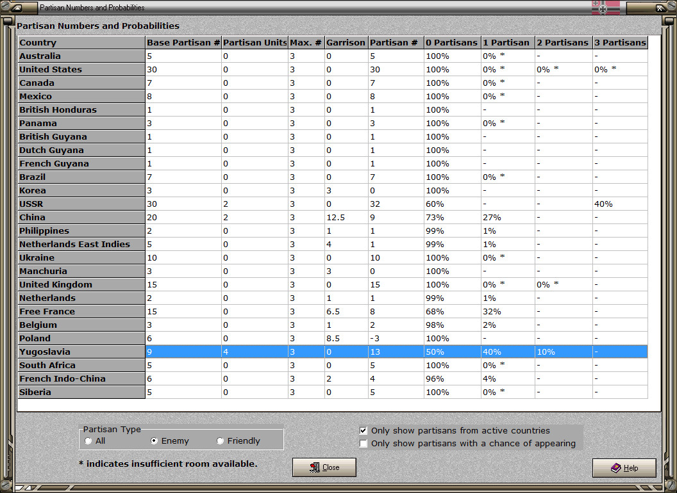Click USSR's 32 Partisan # cell

click(x=396, y=204)
